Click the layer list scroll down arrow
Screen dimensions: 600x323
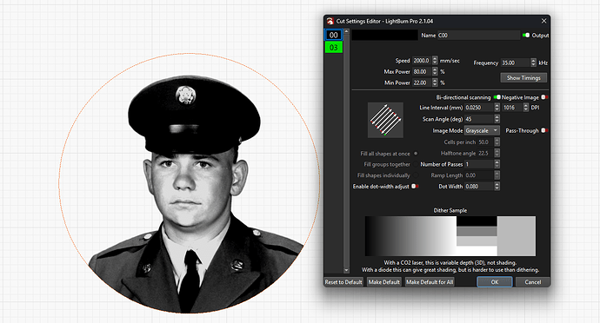pyautogui.click(x=346, y=270)
